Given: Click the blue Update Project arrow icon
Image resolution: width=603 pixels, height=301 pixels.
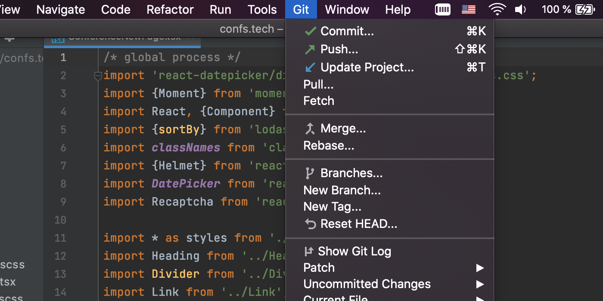Looking at the screenshot, I should click(310, 68).
